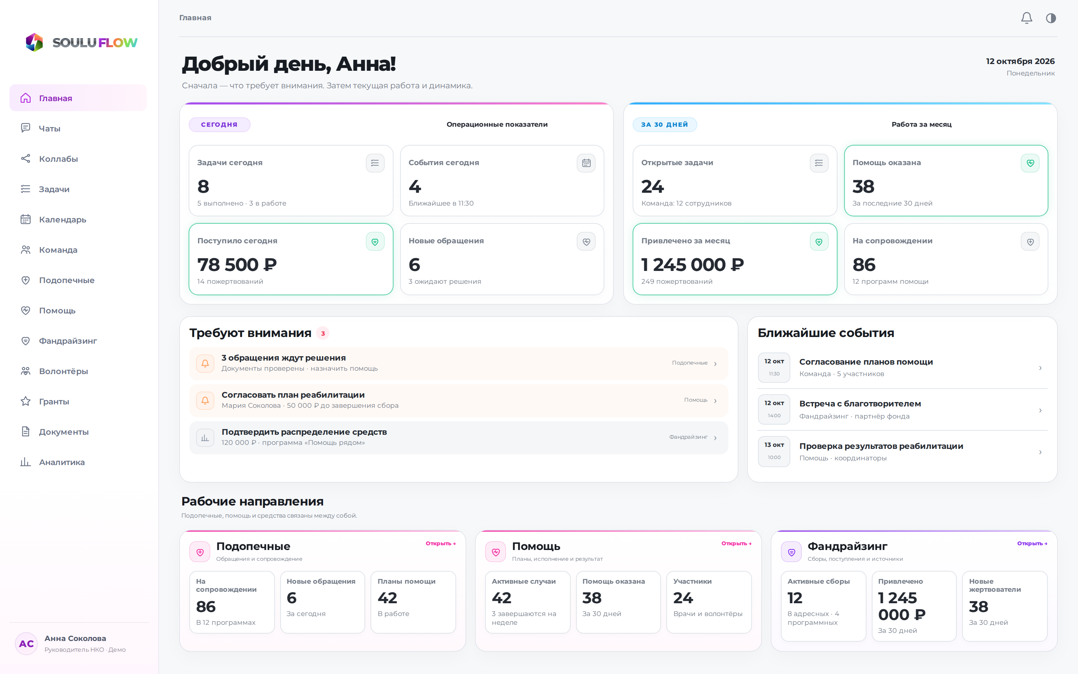Viewport: 1078px width, 674px height.
Task: Expand chevron on Подтвердить распределение средств row
Action: pos(716,438)
